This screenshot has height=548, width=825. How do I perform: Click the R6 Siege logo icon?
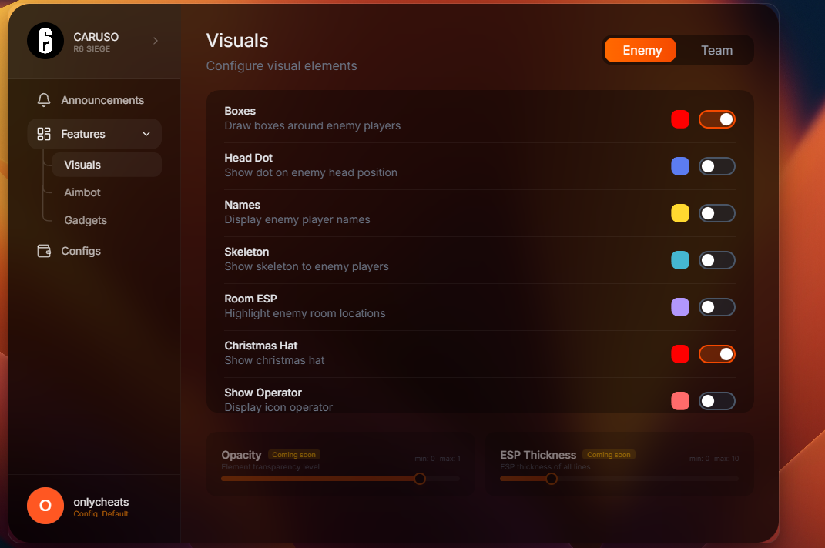[45, 41]
